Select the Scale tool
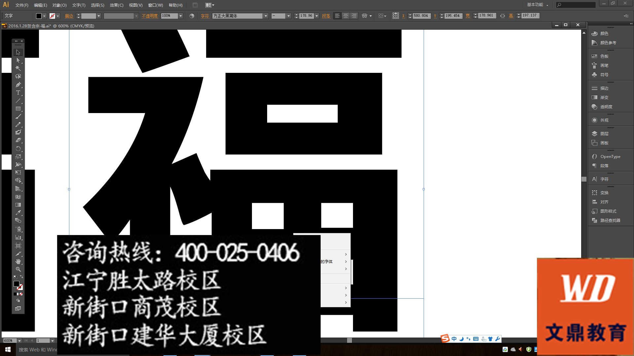Screen dimensions: 634x356 pos(18,157)
